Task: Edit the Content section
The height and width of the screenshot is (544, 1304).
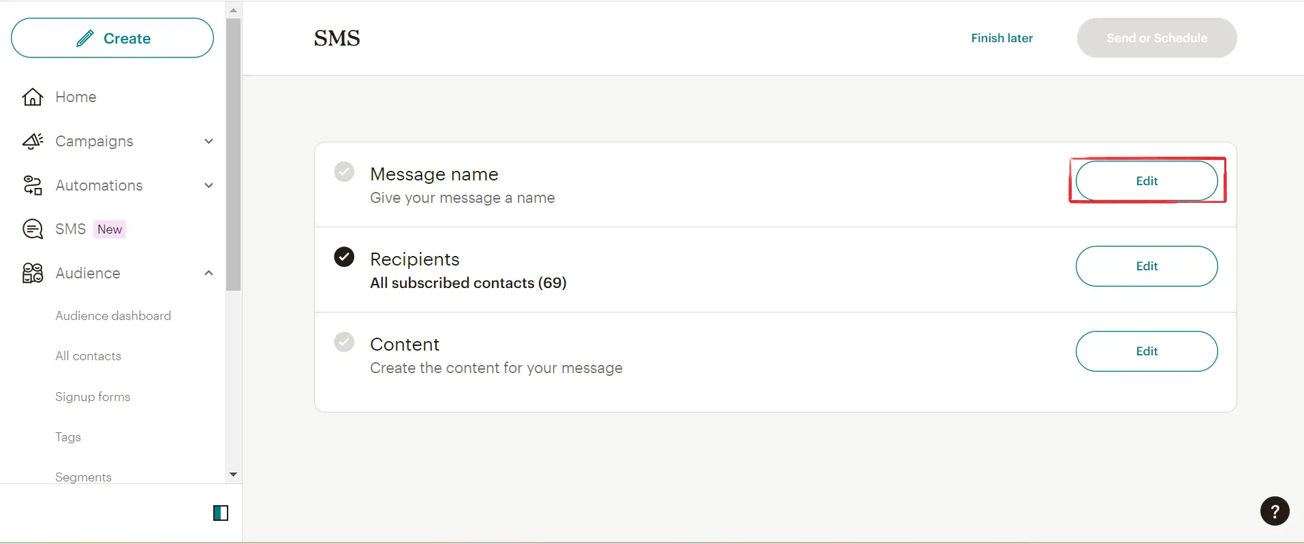Action: pos(1147,351)
